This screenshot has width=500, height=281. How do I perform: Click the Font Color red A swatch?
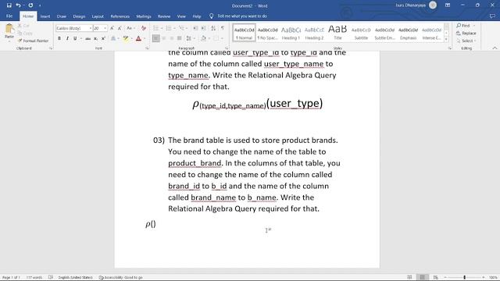pyautogui.click(x=138, y=38)
